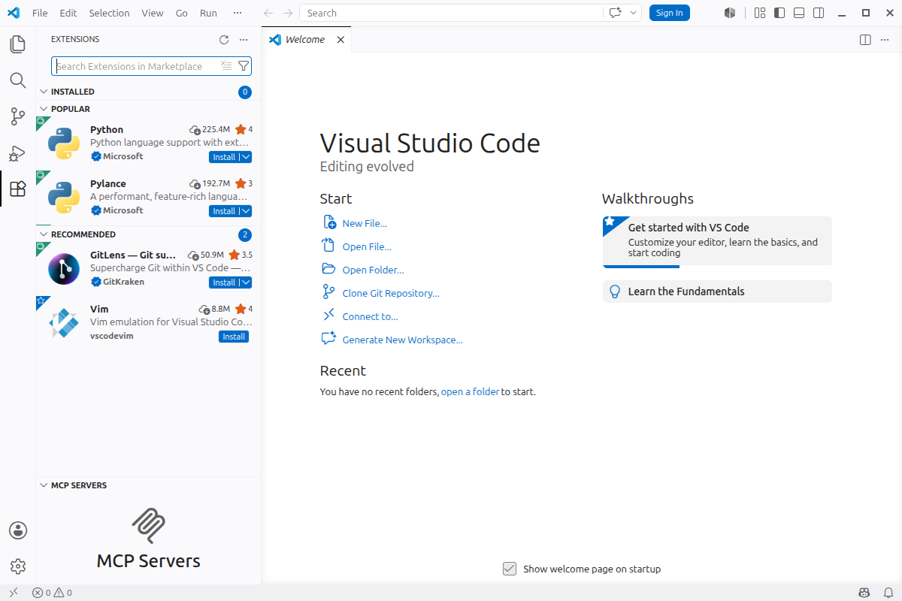Click the Open Folder link
Image resolution: width=902 pixels, height=601 pixels.
[373, 270]
